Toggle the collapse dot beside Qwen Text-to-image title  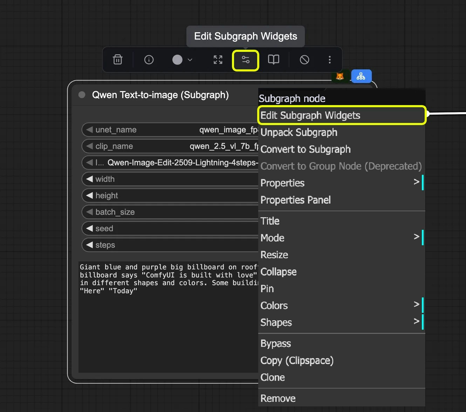click(x=81, y=95)
